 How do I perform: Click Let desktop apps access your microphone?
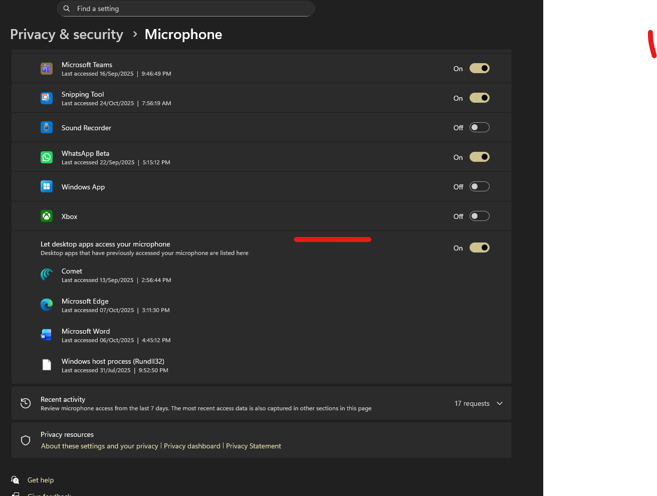point(105,244)
